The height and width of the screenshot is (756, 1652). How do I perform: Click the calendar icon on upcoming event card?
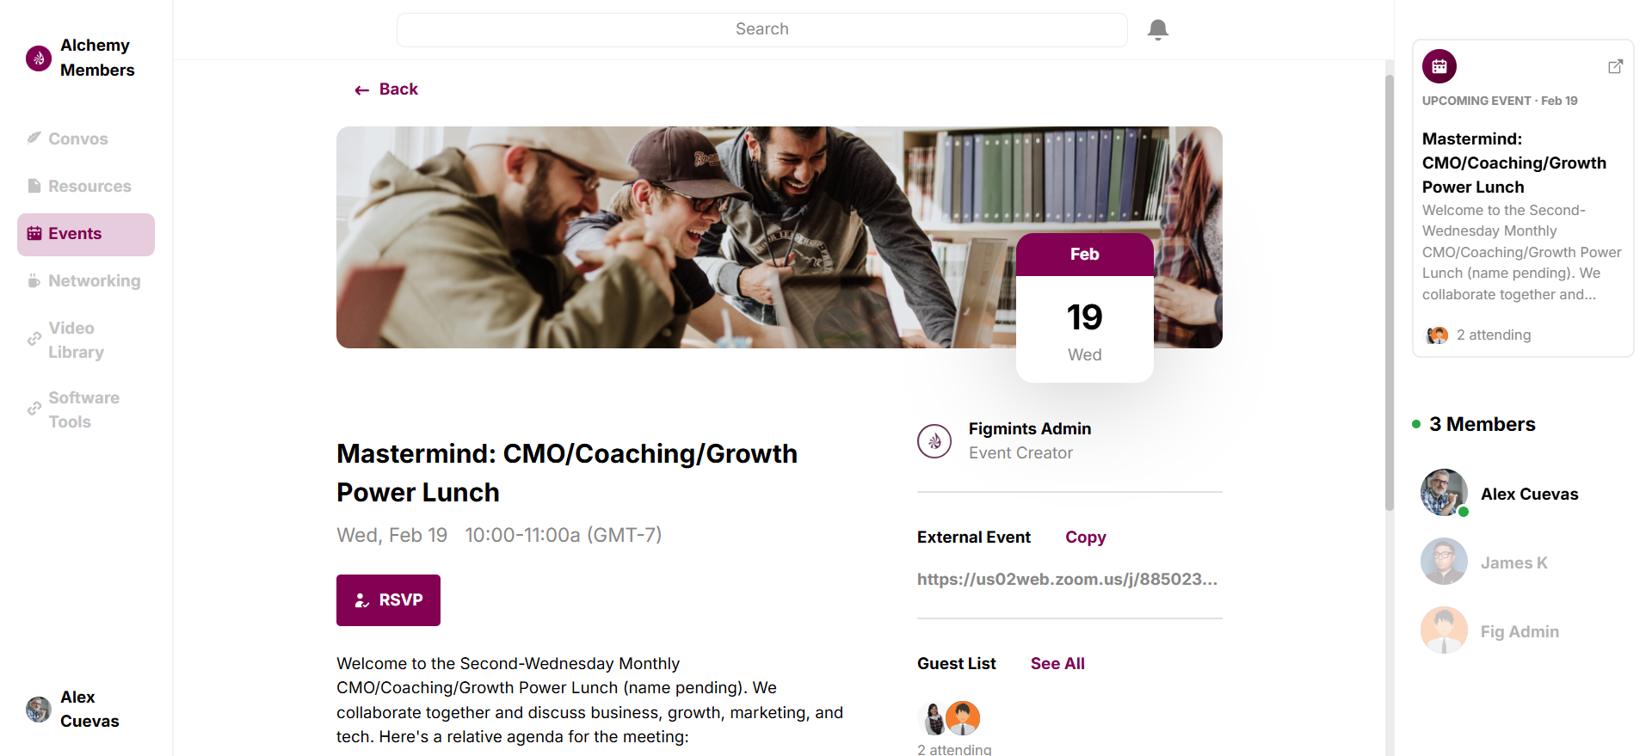pos(1439,66)
